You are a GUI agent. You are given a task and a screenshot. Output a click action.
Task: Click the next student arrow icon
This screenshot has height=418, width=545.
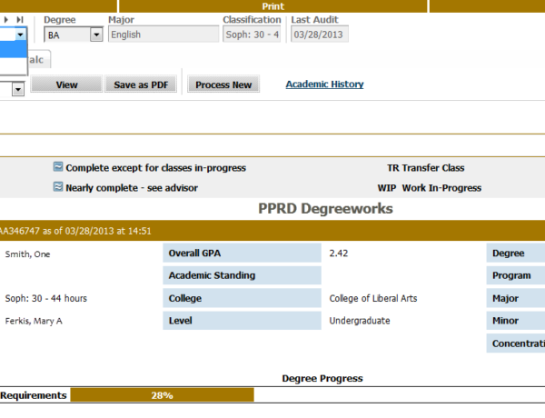(x=7, y=19)
